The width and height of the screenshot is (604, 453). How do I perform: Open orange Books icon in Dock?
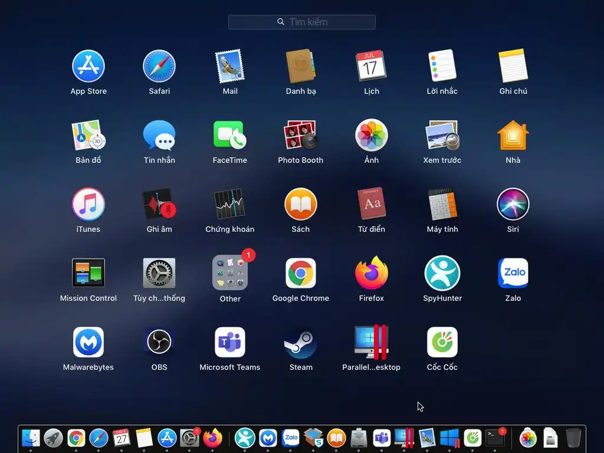coord(336,438)
